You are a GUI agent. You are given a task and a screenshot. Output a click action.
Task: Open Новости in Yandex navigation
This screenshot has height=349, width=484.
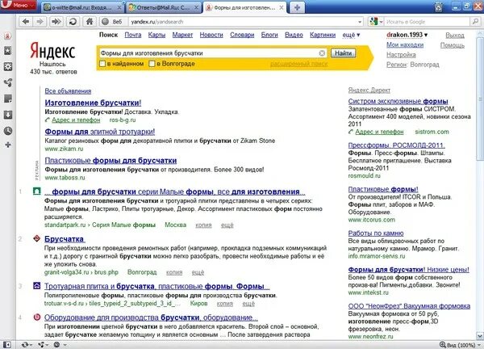tap(211, 35)
